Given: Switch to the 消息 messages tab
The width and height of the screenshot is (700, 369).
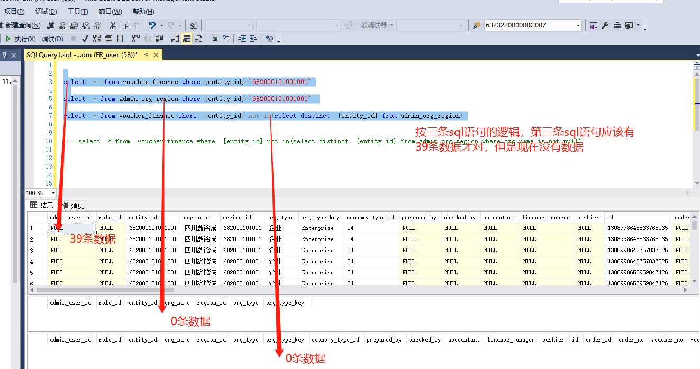Looking at the screenshot, I should pyautogui.click(x=73, y=206).
